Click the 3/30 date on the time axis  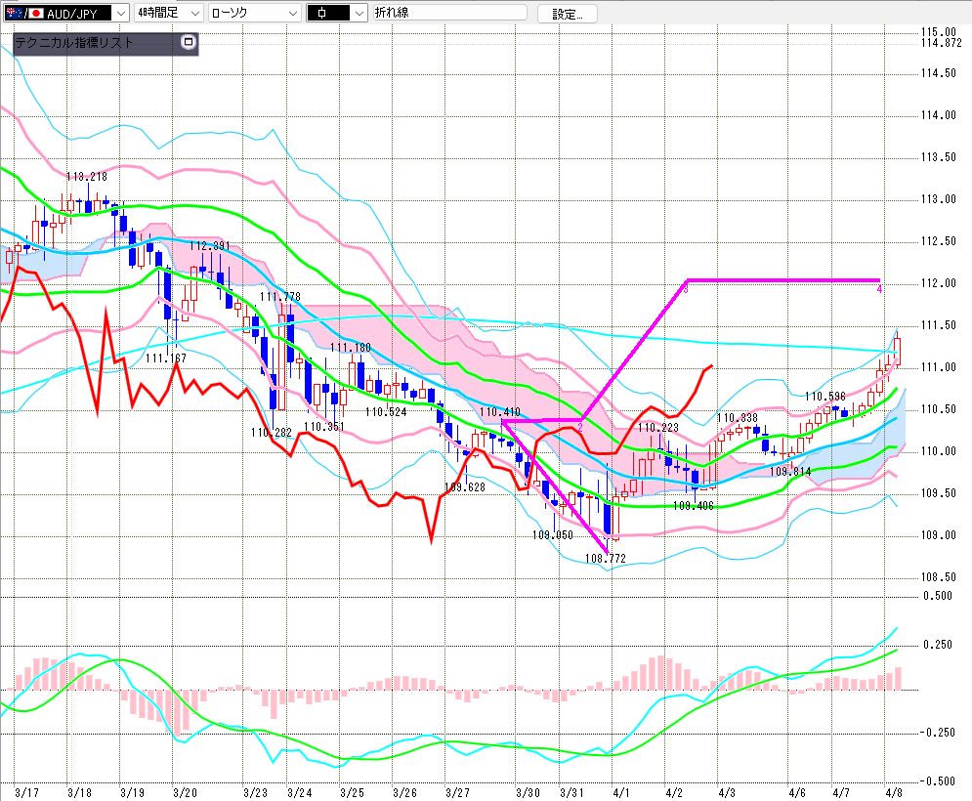coord(528,789)
